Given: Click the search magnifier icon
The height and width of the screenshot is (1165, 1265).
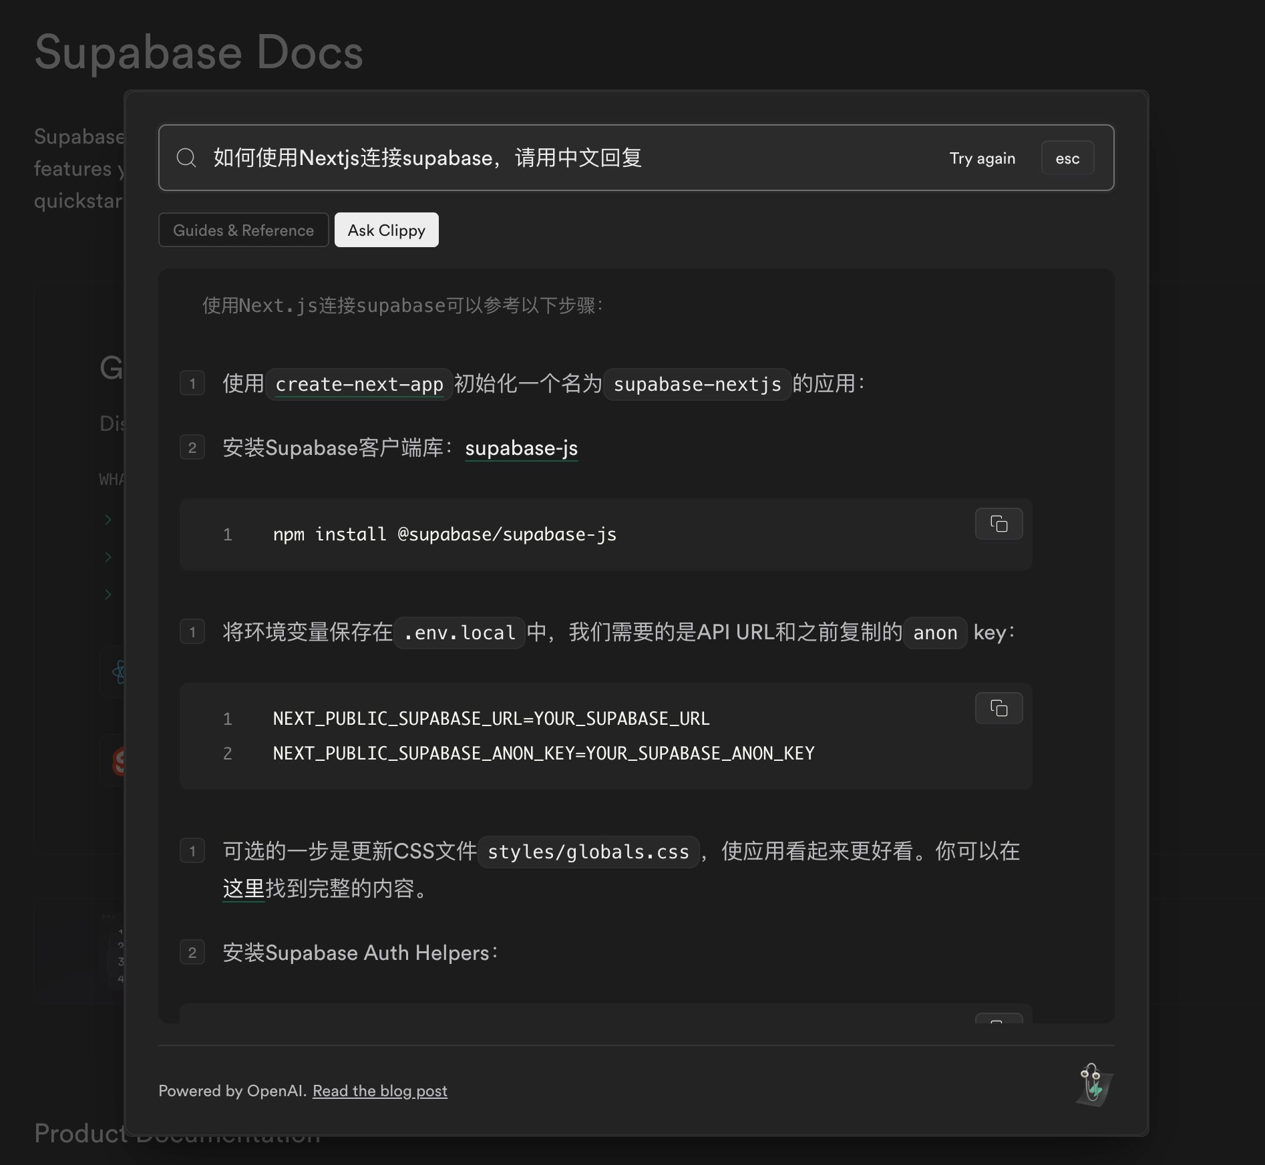Looking at the screenshot, I should pyautogui.click(x=187, y=158).
